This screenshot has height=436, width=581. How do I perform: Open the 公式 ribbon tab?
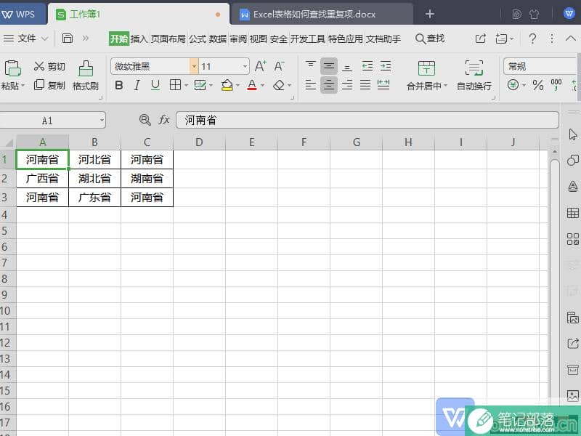[x=197, y=39]
